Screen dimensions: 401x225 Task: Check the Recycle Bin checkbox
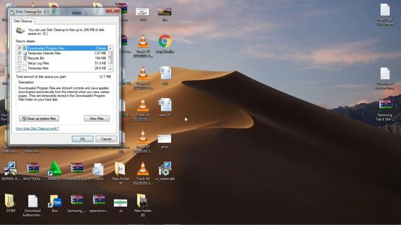click(x=19, y=58)
